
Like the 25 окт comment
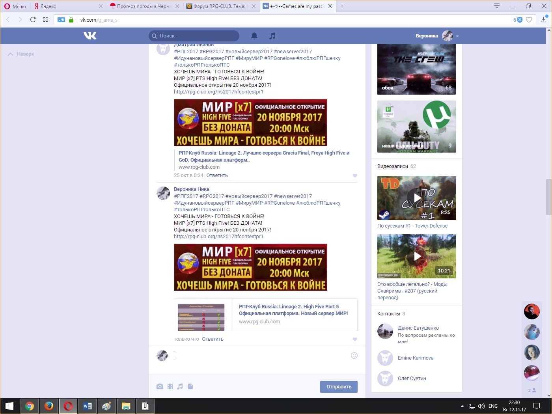(x=355, y=175)
